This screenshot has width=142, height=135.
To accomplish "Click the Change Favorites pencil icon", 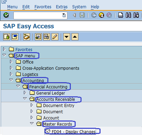I will pos(55,37).
